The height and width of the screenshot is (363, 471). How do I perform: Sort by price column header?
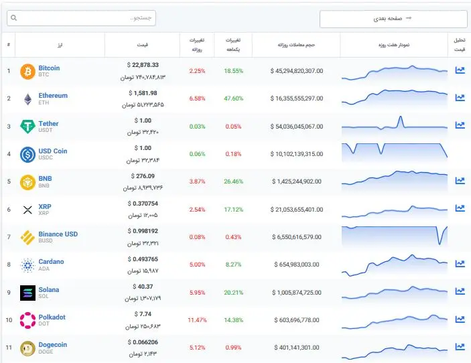click(x=143, y=45)
